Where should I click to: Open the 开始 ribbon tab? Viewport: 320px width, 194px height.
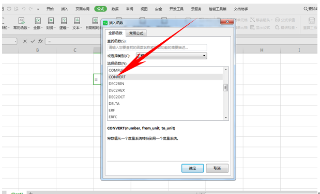pos(50,9)
